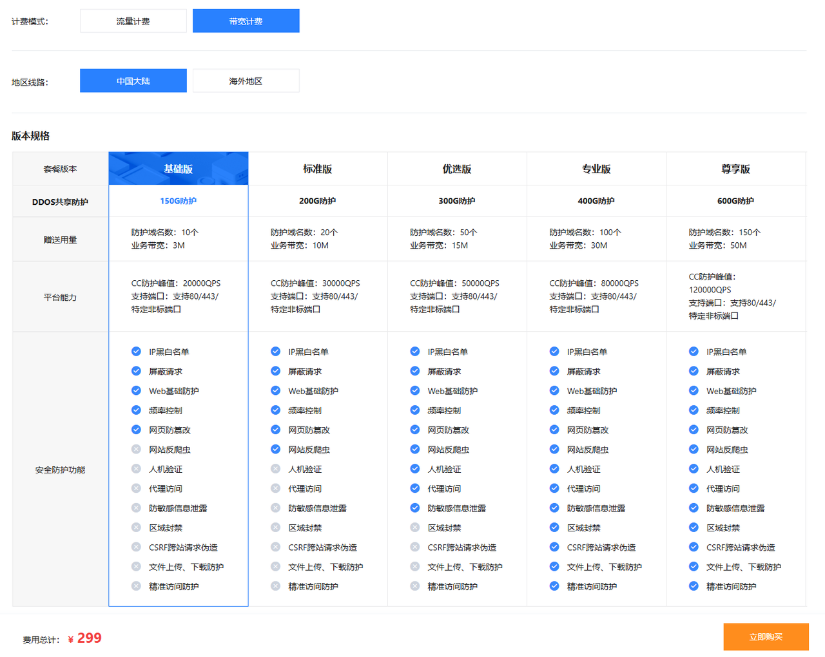Click the 立即购买 buy button
The width and height of the screenshot is (825, 657).
(x=766, y=637)
